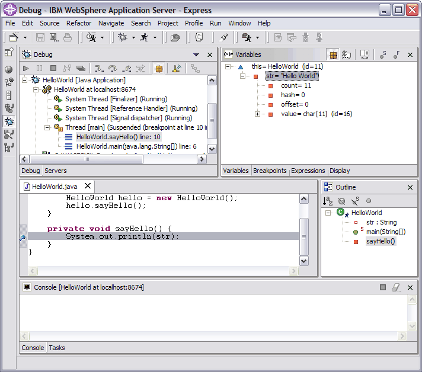Expand the value= char[11] variable node
Screen dimensions: 422x372
258,114
